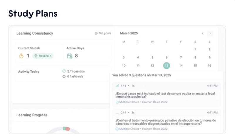This screenshot has width=235, height=138.
Task: Click the Record: 4 badge
Action: (43, 56)
